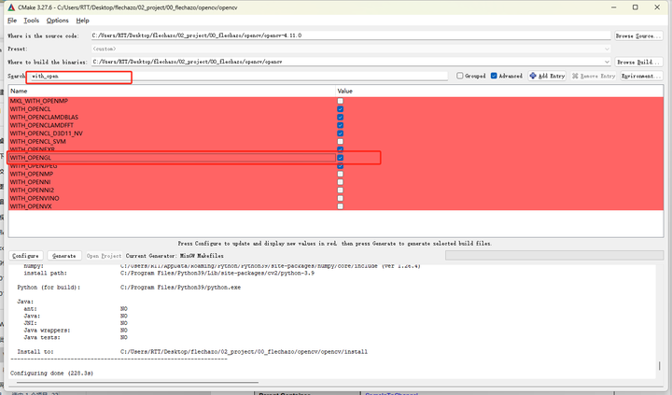This screenshot has width=672, height=395.
Task: Open the Options menu
Action: [58, 21]
